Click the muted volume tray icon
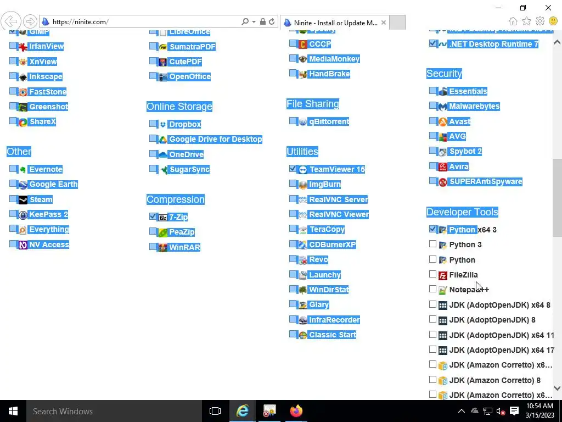This screenshot has width=562, height=422. click(x=501, y=411)
